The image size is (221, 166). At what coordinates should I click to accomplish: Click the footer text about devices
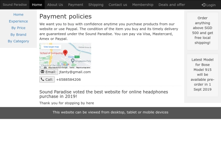(x=110, y=112)
